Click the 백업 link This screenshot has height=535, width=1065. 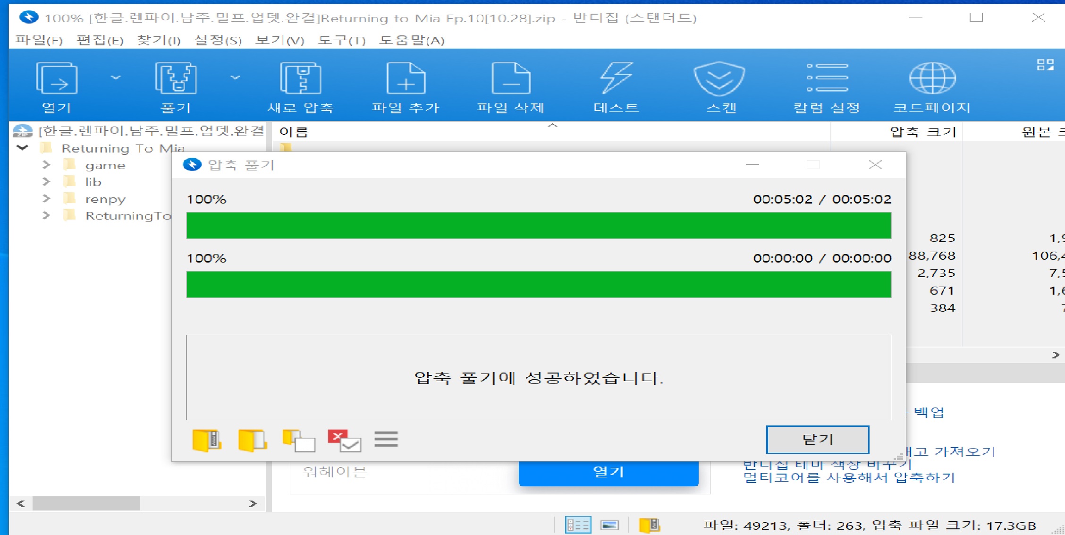click(x=929, y=412)
